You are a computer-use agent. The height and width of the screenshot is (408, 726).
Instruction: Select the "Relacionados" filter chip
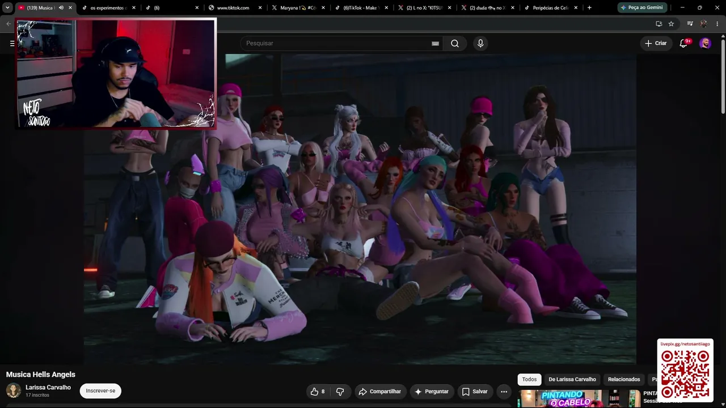coord(624,380)
